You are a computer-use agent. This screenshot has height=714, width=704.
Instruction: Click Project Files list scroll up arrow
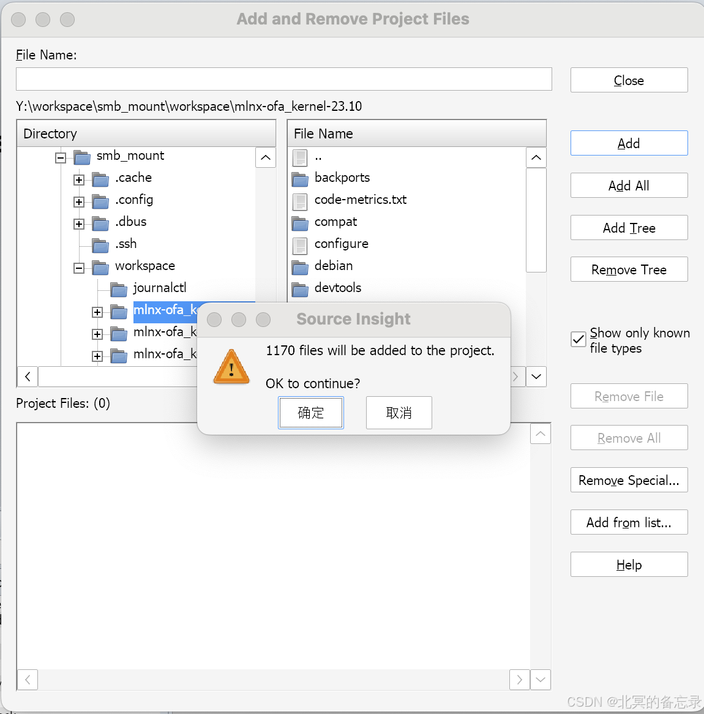click(x=541, y=434)
